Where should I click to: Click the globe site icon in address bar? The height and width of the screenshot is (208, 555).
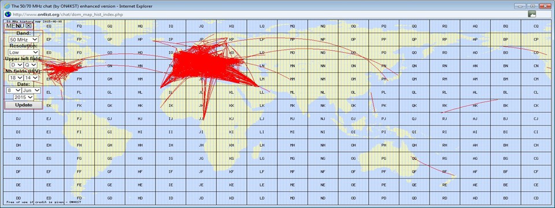pos(8,14)
